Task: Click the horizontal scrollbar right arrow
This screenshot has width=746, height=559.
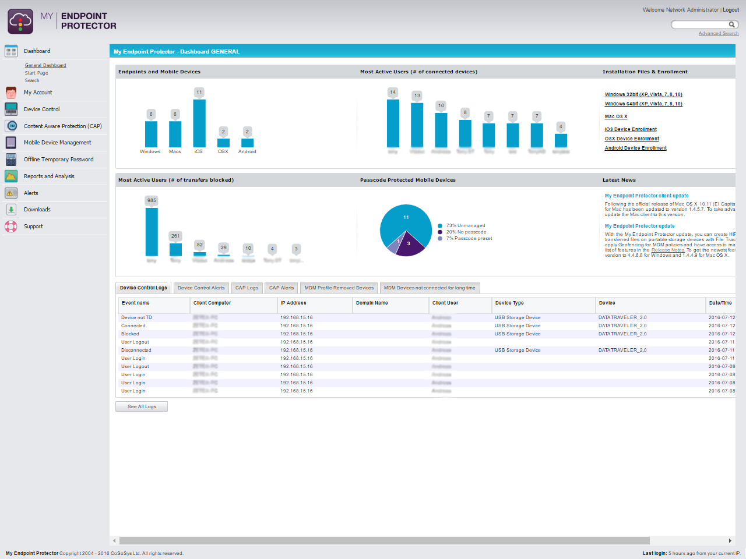Action: click(730, 541)
